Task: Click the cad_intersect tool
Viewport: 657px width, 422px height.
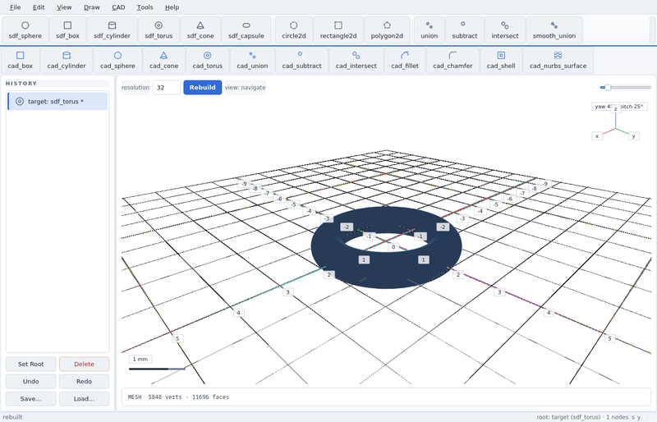Action: coord(356,61)
